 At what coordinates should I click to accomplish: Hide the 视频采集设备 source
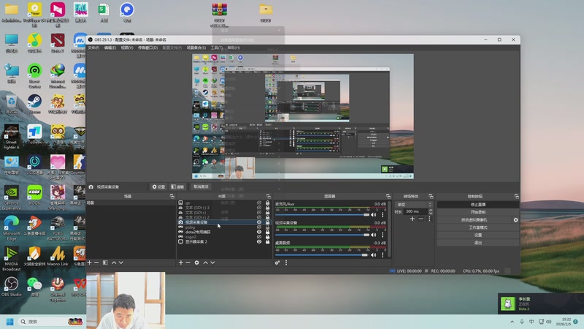coord(259,222)
